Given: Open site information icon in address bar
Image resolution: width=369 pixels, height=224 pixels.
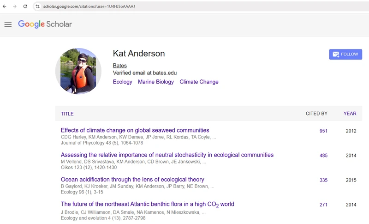Looking at the screenshot, I should [37, 6].
